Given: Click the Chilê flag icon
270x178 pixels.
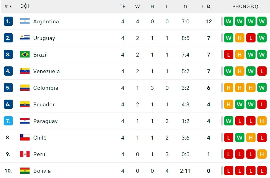Looking at the screenshot, I should [25, 138].
